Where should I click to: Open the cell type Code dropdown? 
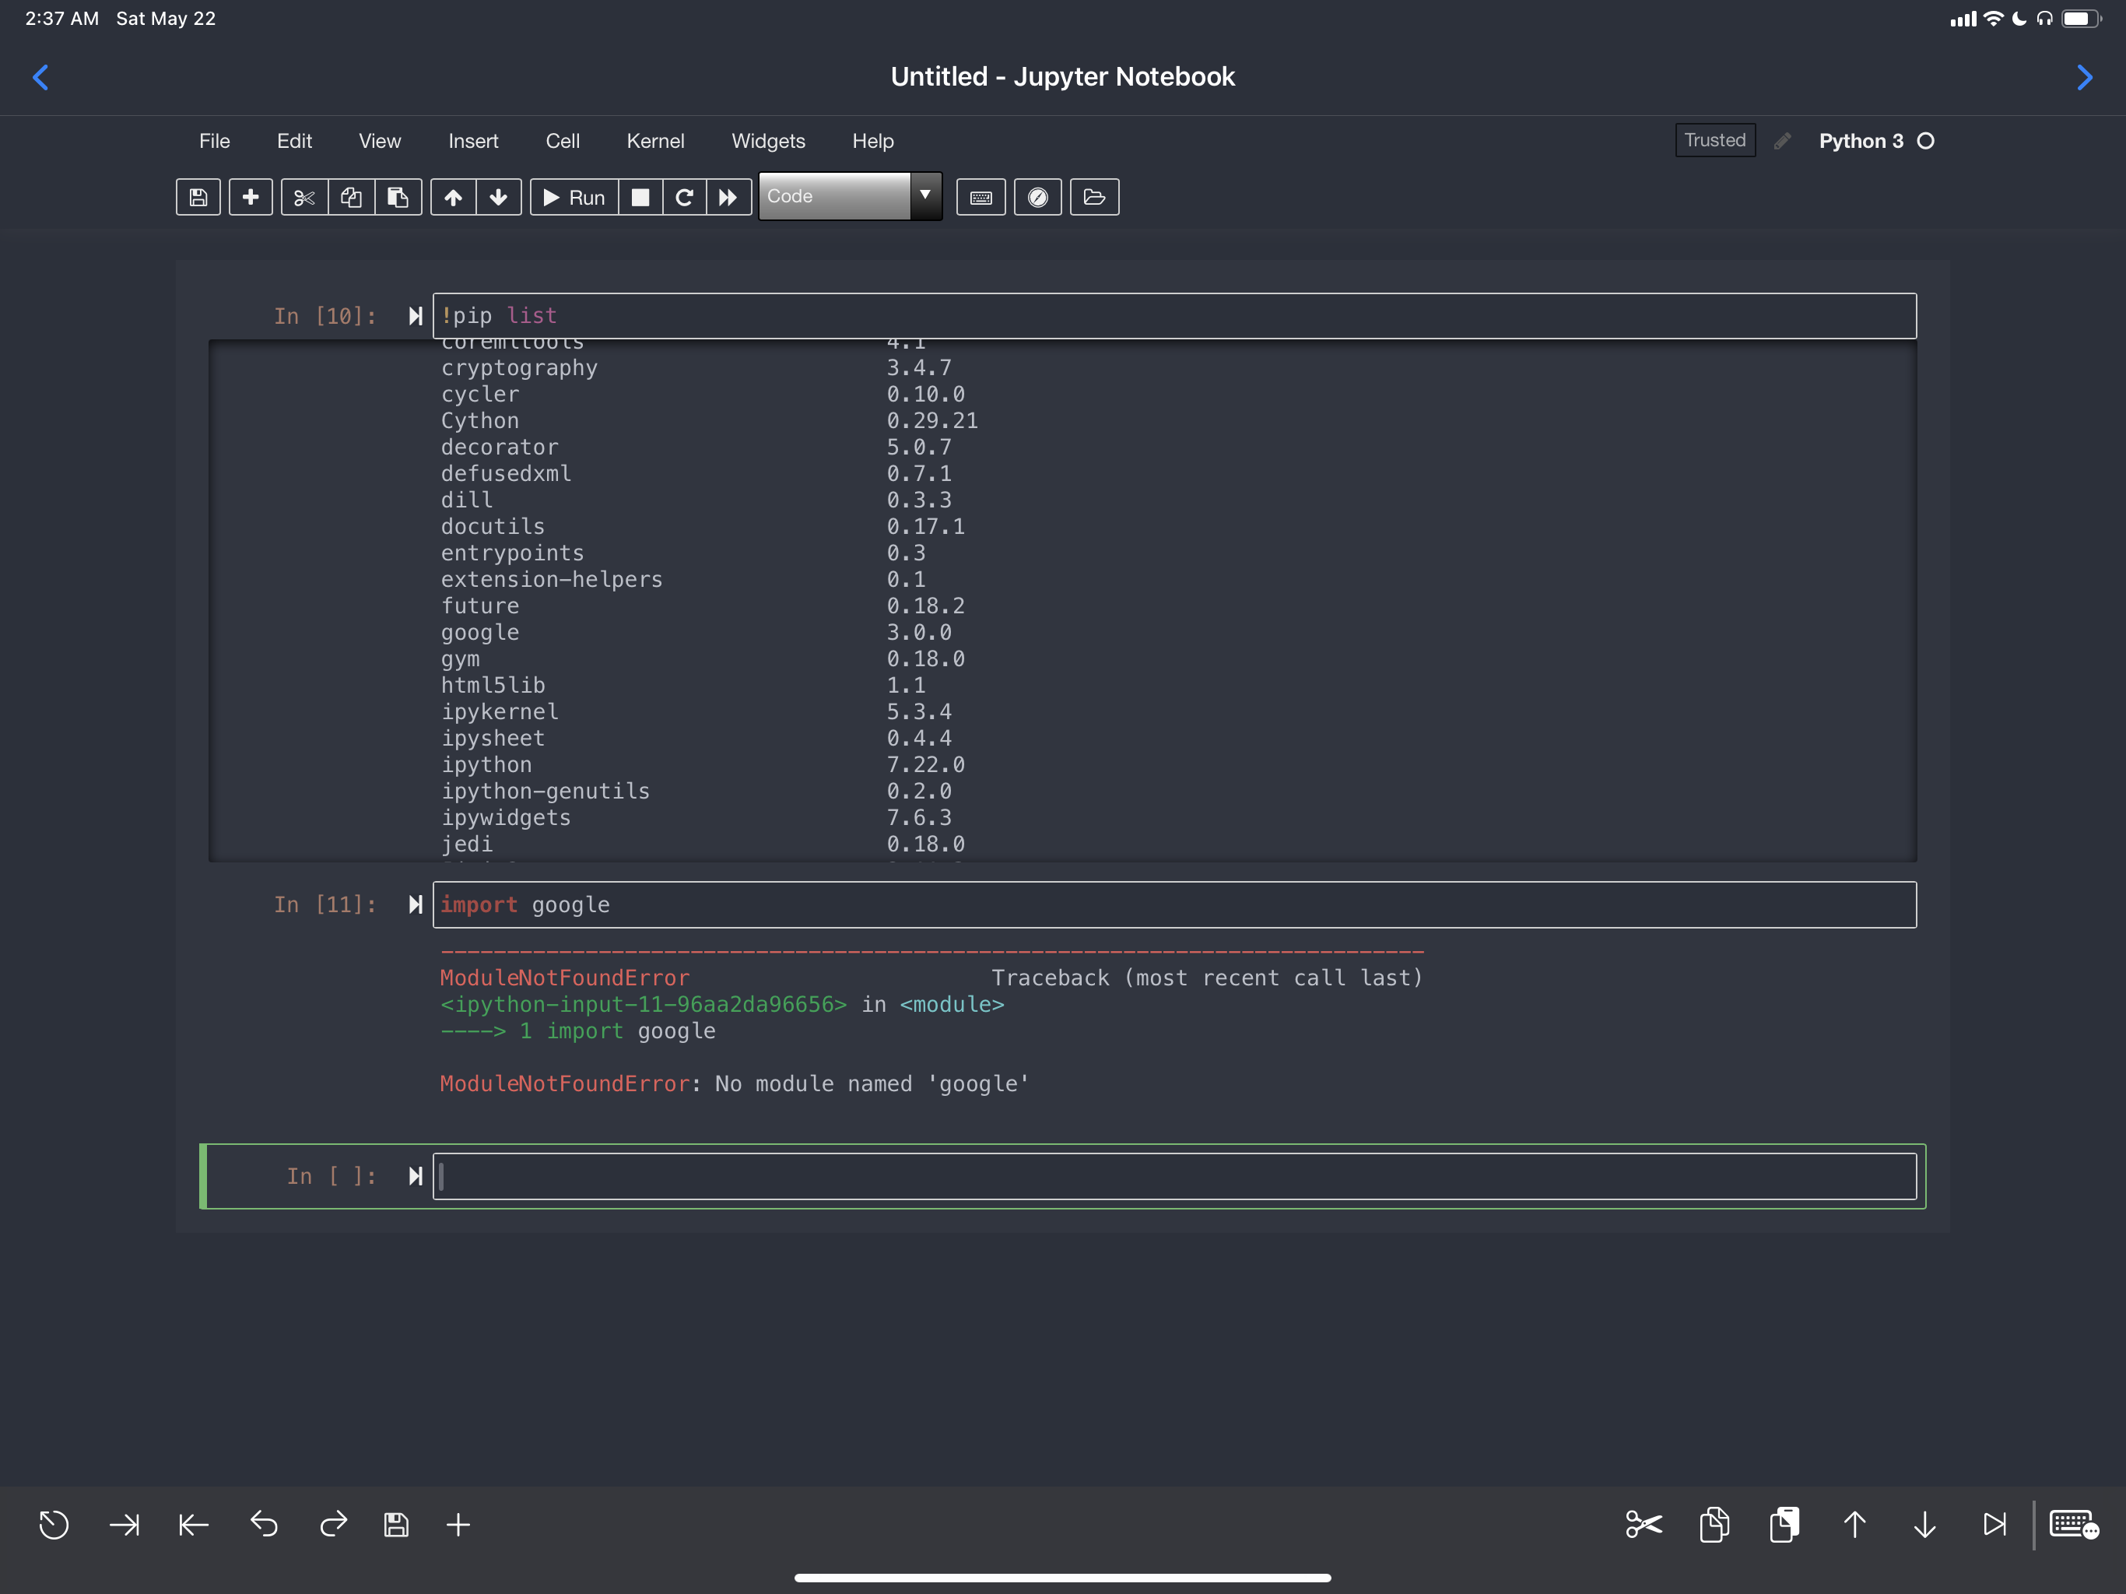(850, 196)
